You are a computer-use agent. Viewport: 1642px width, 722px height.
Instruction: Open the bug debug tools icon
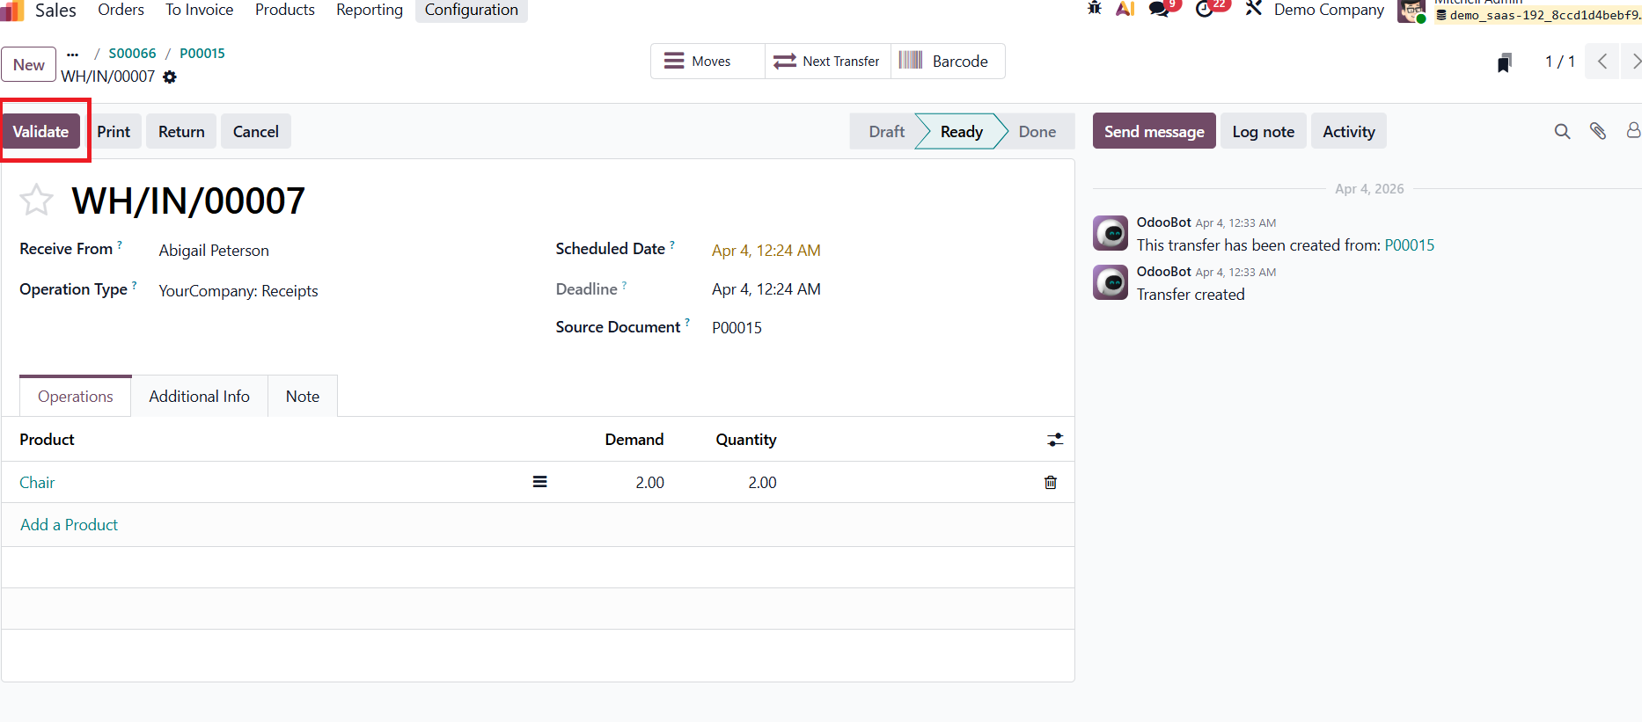(x=1094, y=9)
